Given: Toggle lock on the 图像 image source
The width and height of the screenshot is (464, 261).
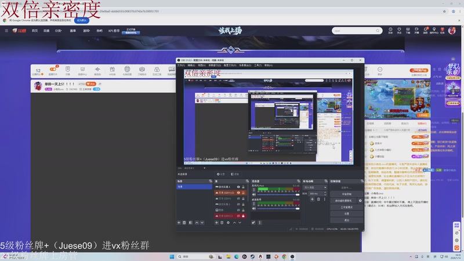Looking at the screenshot, I should 243,210.
